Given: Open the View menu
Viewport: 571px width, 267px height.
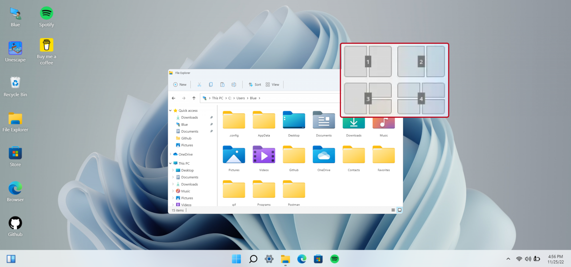Looking at the screenshot, I should [x=272, y=84].
